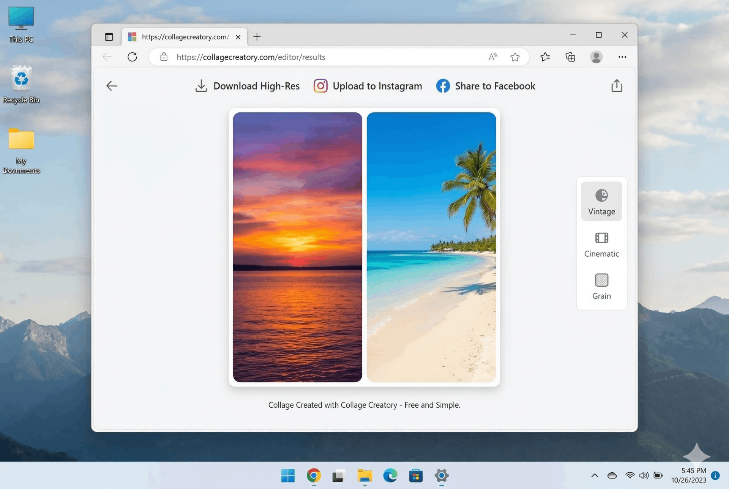Image resolution: width=729 pixels, height=489 pixels.
Task: Click Upload to Instagram text
Action: 377,86
